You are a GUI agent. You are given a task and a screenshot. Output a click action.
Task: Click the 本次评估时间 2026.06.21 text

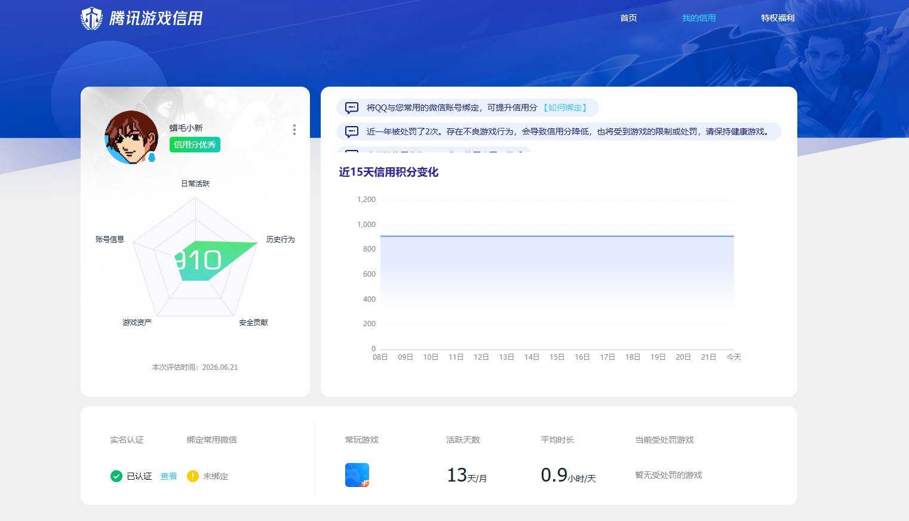coord(195,367)
